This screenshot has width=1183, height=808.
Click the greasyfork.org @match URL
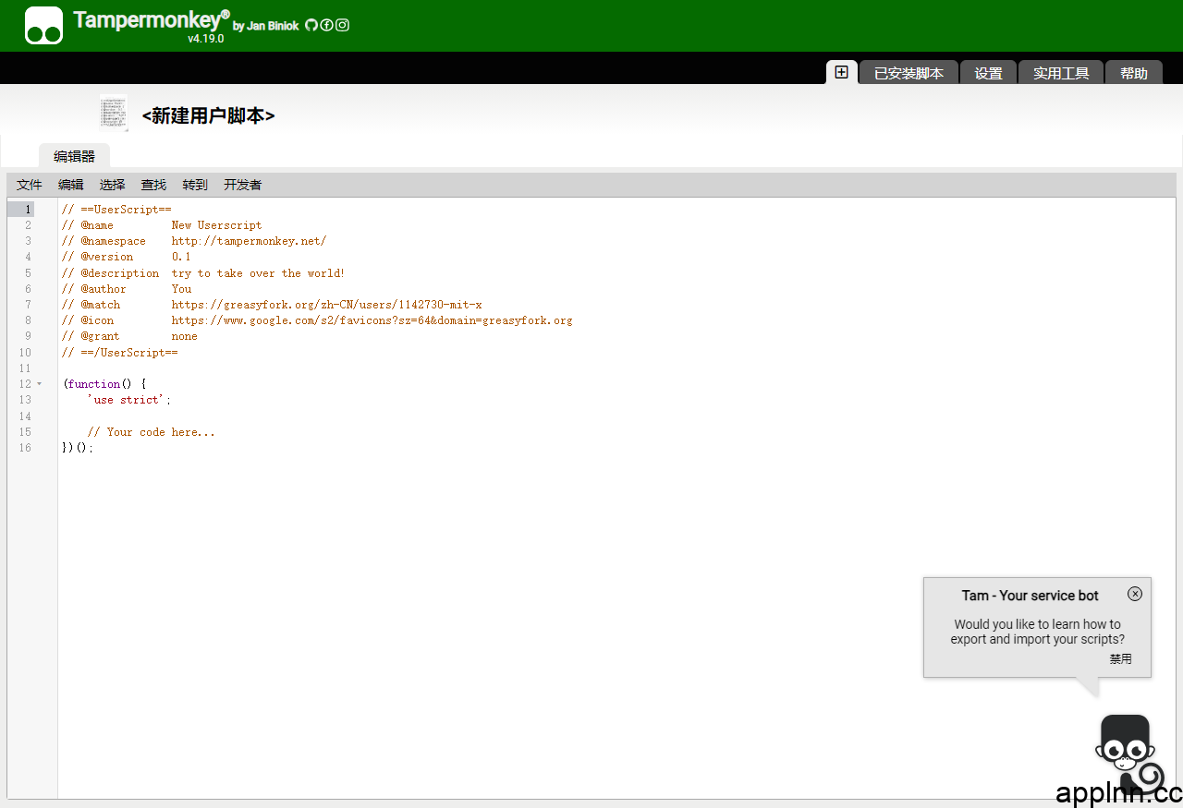coord(326,305)
